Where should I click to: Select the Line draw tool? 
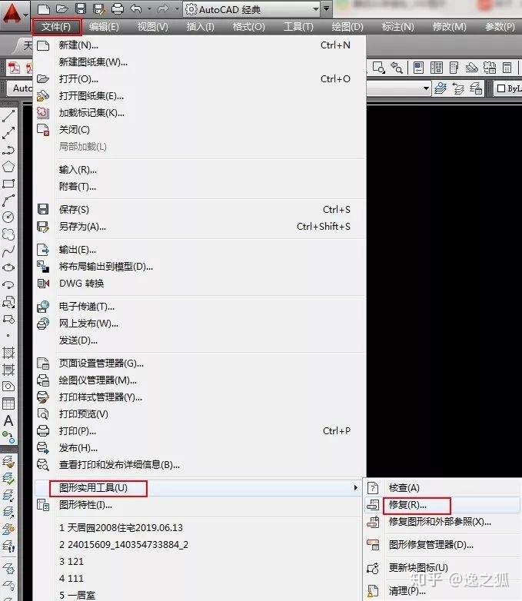(8, 116)
